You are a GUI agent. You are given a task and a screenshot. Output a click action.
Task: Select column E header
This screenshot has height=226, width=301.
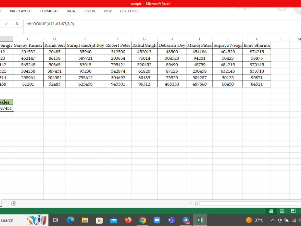pos(85,39)
